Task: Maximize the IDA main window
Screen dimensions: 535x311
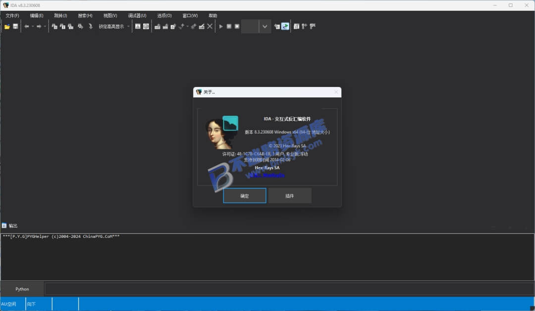Action: [x=510, y=5]
